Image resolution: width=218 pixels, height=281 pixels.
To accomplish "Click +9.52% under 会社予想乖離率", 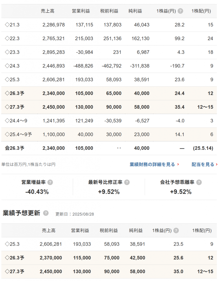I will click(181, 192).
